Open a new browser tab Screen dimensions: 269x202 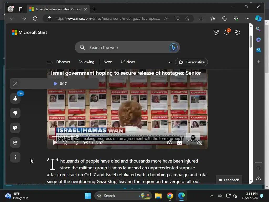94,9
